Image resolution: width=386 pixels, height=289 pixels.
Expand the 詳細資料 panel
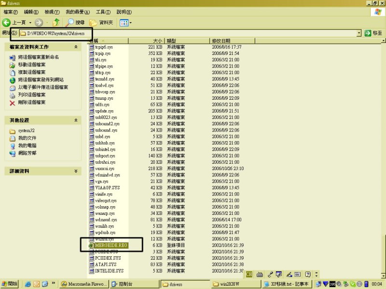coord(76,171)
